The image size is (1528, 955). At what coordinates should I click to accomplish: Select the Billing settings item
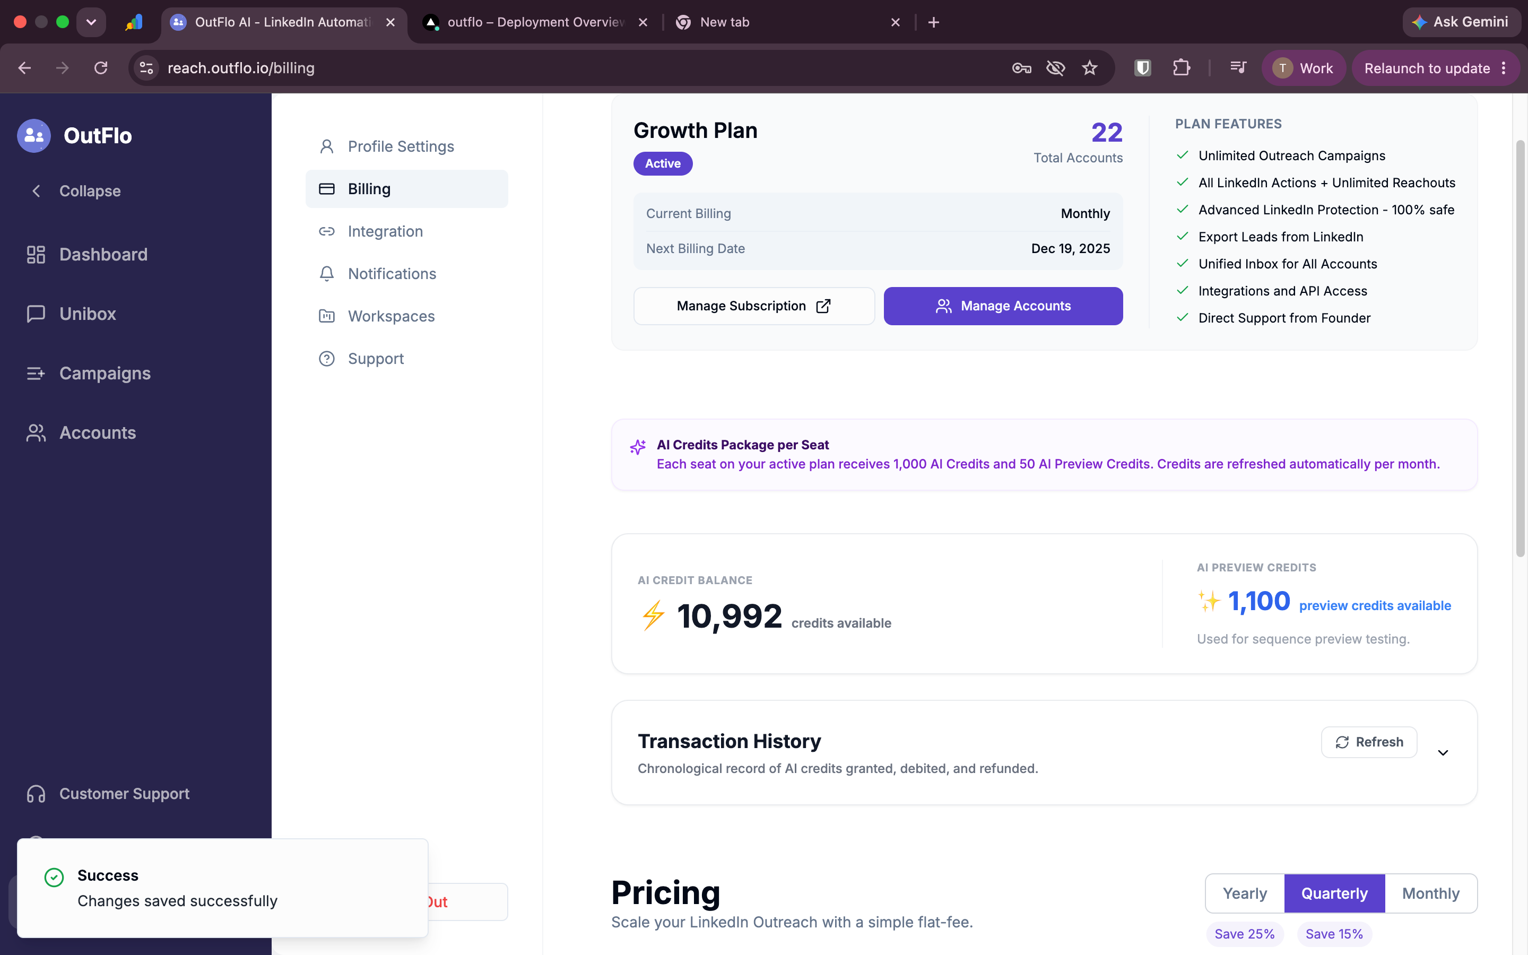pos(406,189)
